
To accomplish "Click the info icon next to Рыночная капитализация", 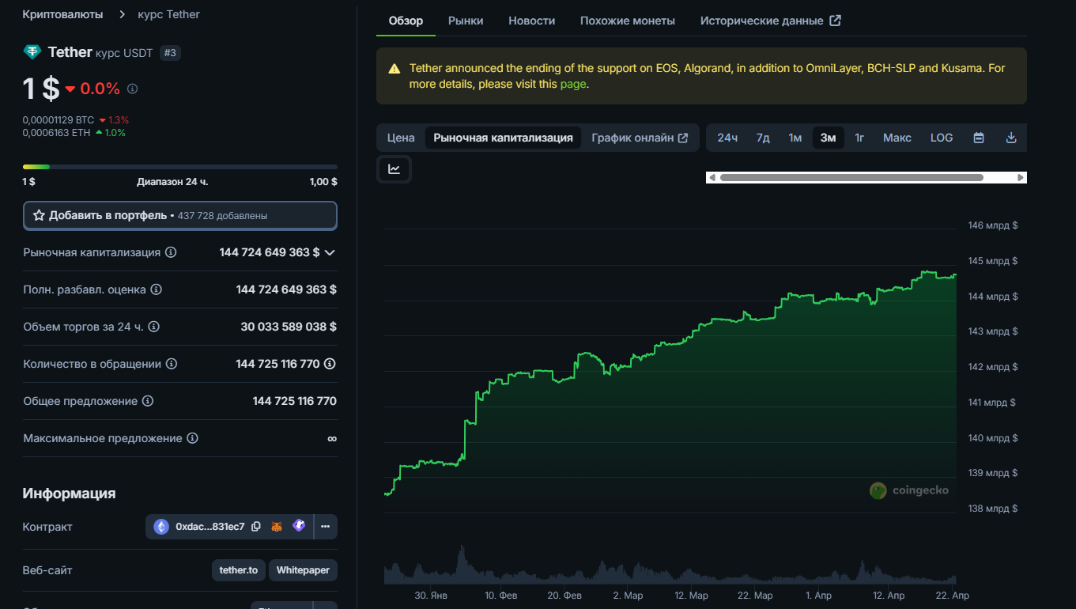I will (171, 252).
